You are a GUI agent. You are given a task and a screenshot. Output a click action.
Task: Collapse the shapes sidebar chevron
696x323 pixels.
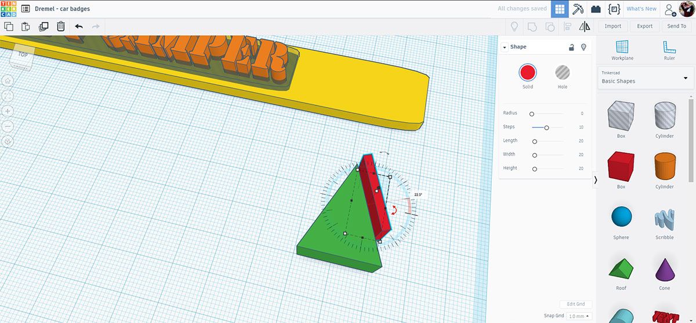[x=596, y=180]
